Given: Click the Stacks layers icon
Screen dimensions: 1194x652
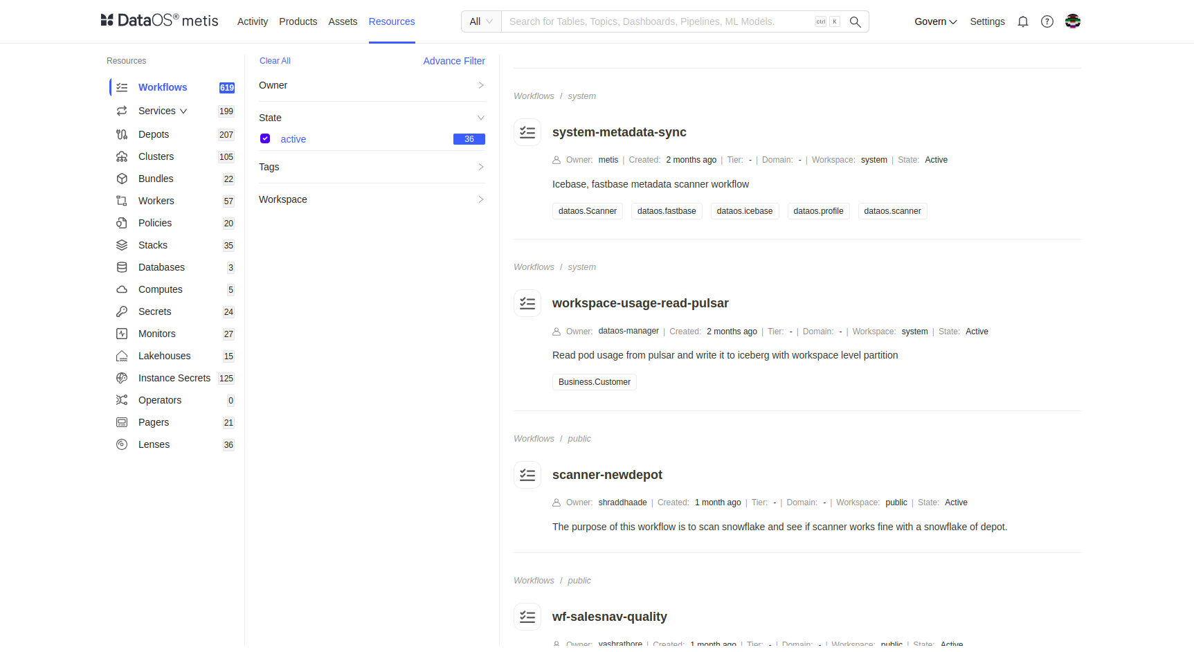Looking at the screenshot, I should [x=122, y=245].
